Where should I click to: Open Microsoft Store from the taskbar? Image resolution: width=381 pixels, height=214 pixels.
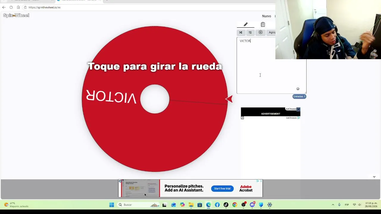tap(200, 205)
